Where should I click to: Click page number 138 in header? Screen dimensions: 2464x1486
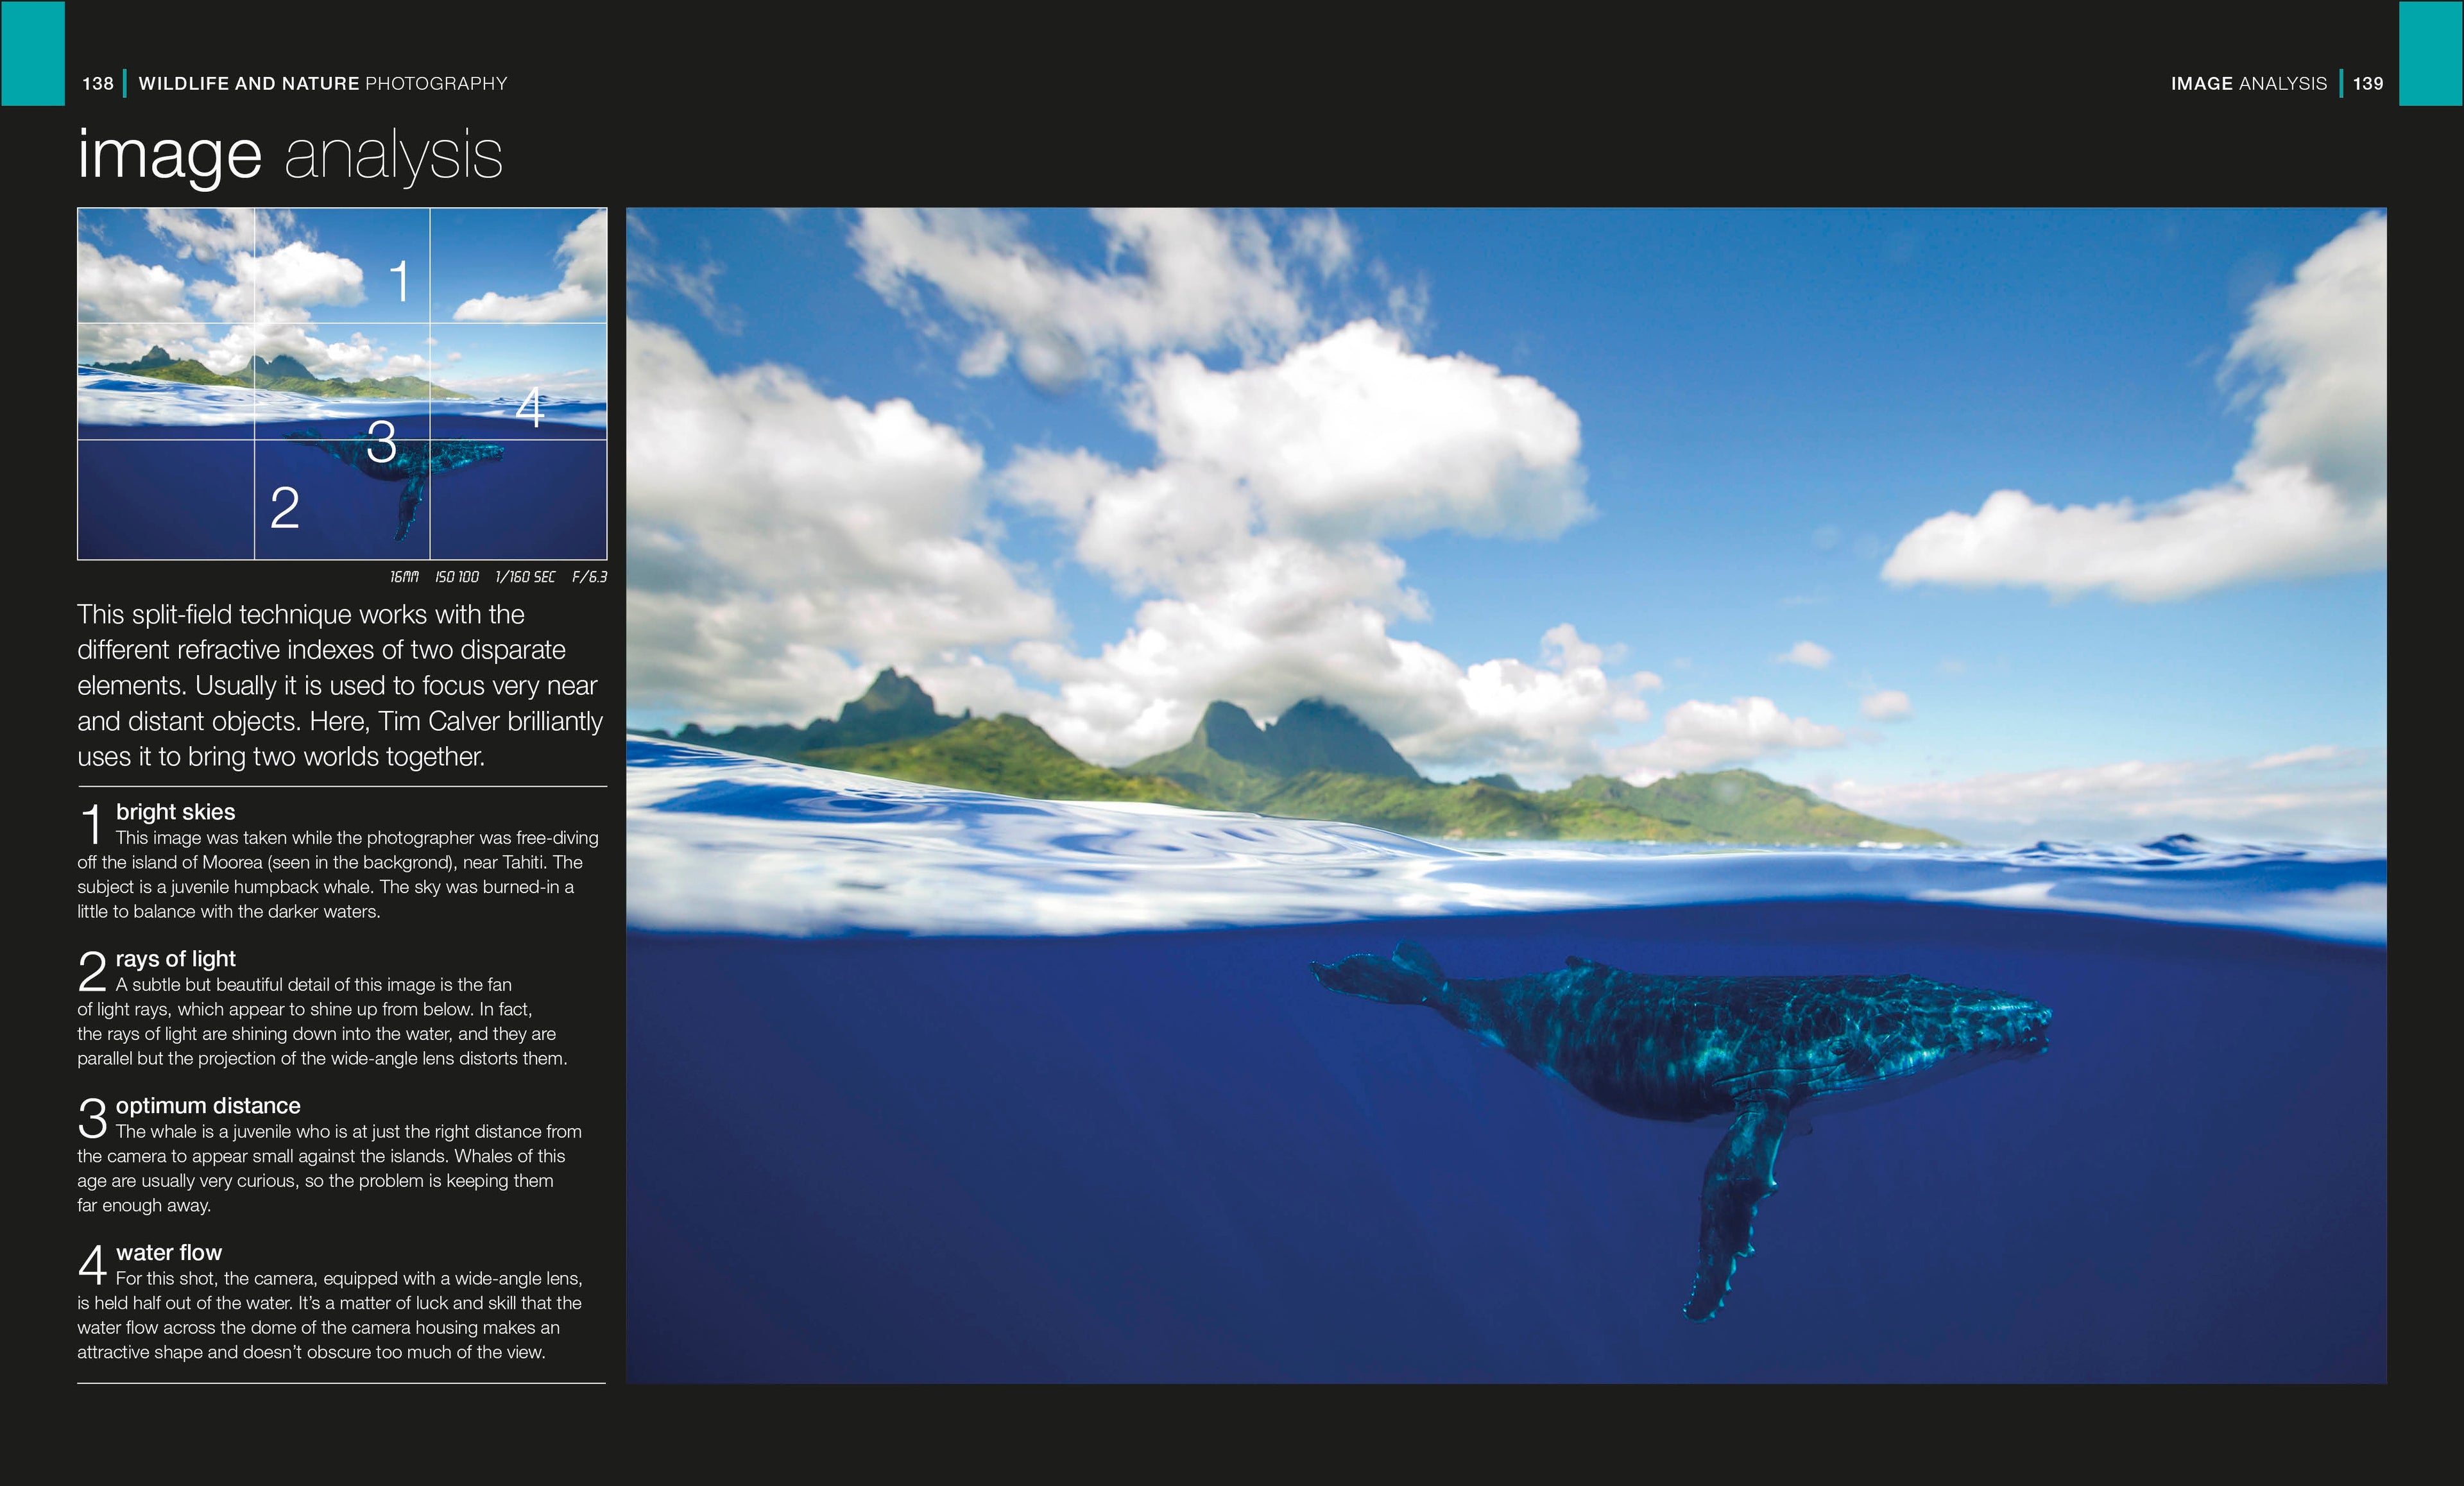click(97, 84)
